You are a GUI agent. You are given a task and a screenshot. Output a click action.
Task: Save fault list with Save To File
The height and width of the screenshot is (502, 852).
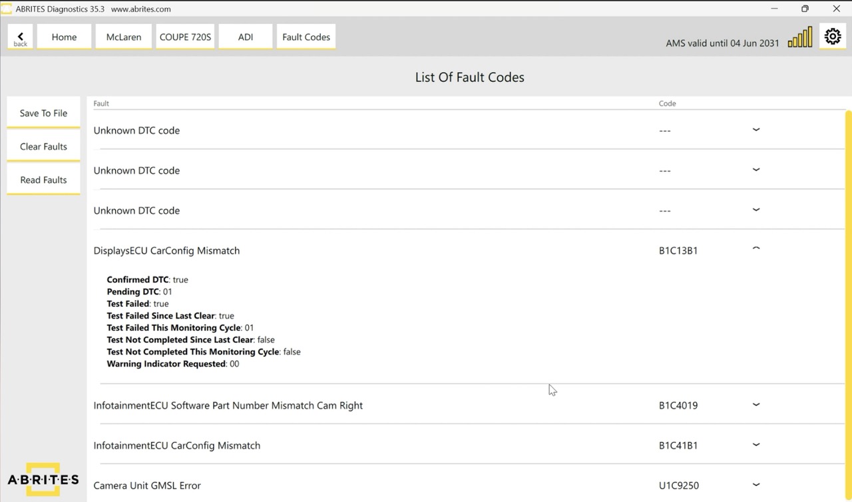coord(43,113)
